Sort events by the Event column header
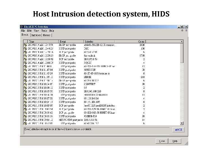 [x=71, y=42]
